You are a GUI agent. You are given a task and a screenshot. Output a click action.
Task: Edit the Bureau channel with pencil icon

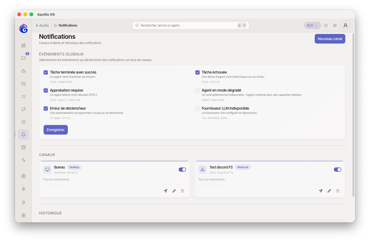pyautogui.click(x=174, y=191)
